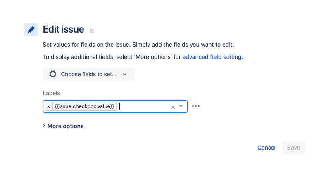Delete the Edit issue action via trash icon

coord(92,30)
